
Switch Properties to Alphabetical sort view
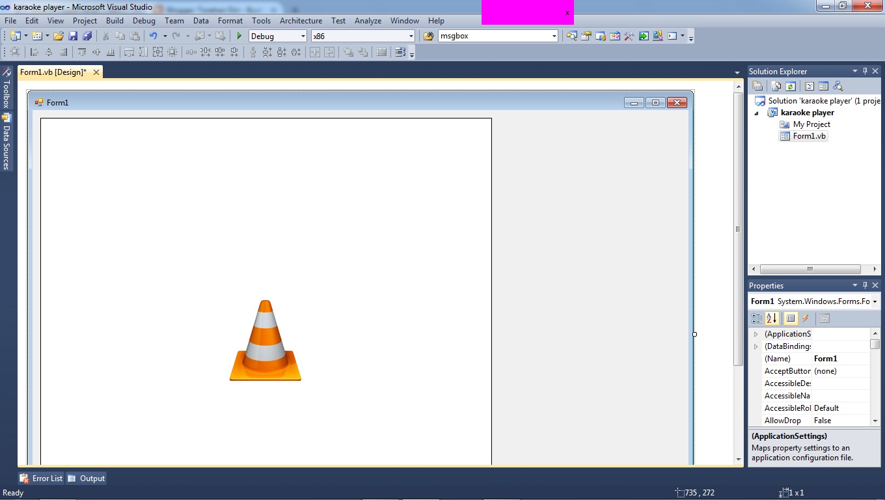[772, 318]
